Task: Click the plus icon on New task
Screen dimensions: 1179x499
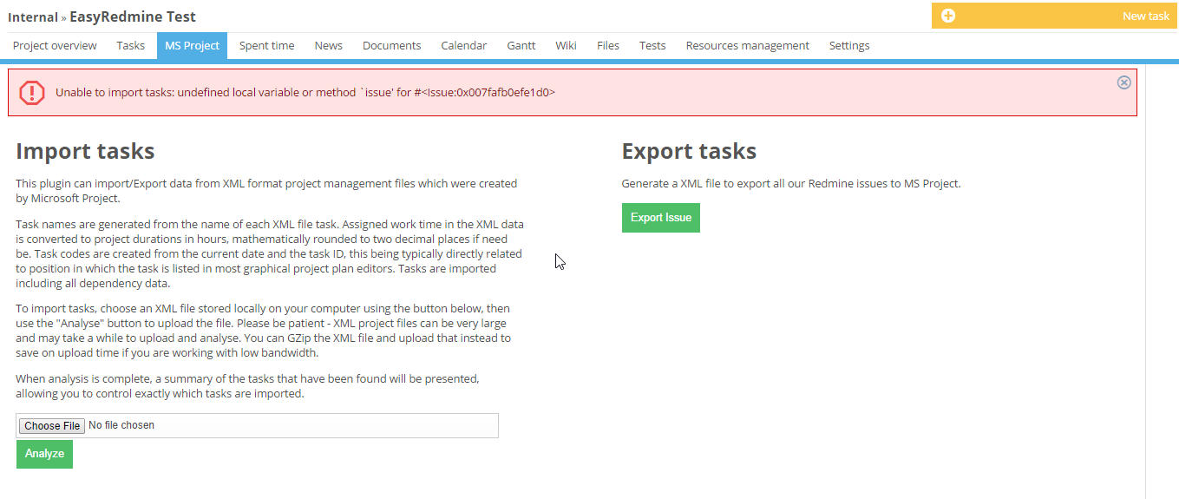Action: tap(948, 16)
